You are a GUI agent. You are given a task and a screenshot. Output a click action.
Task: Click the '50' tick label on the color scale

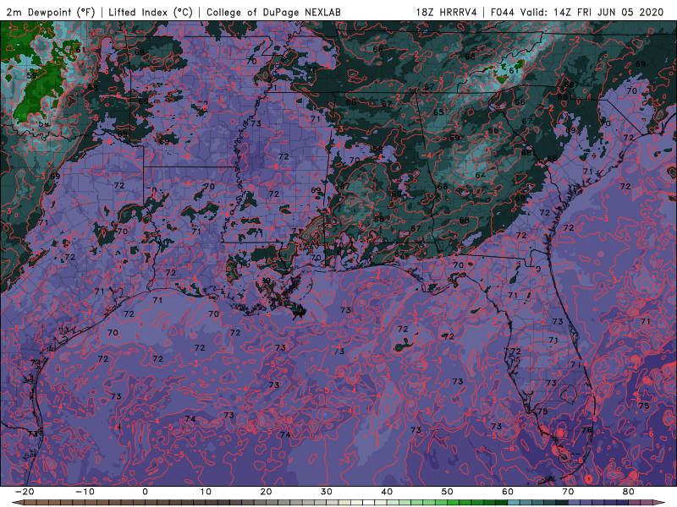pos(448,492)
